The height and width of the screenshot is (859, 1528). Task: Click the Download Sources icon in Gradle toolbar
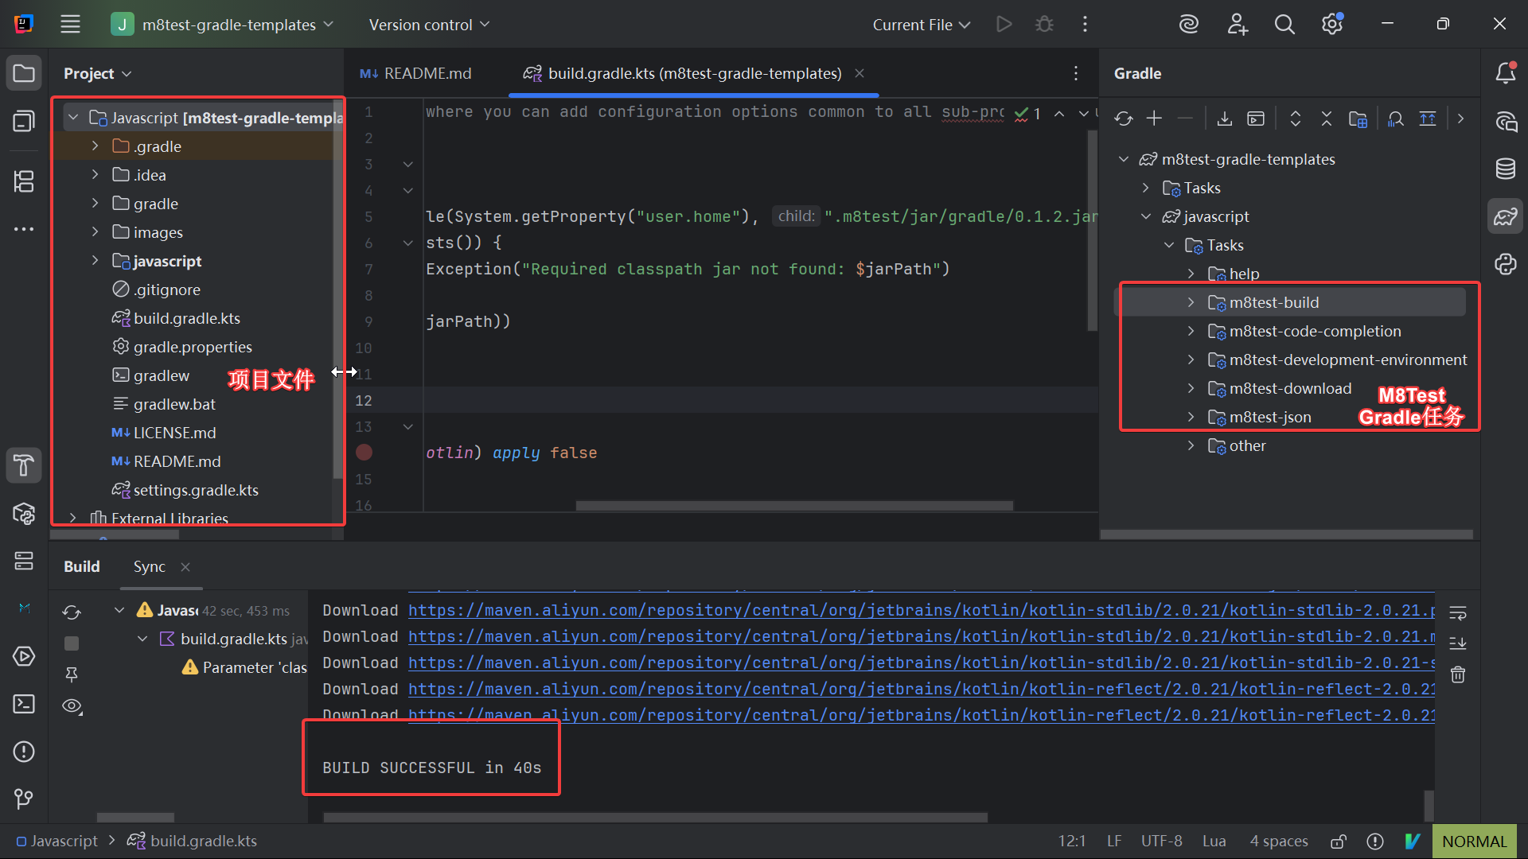point(1225,119)
